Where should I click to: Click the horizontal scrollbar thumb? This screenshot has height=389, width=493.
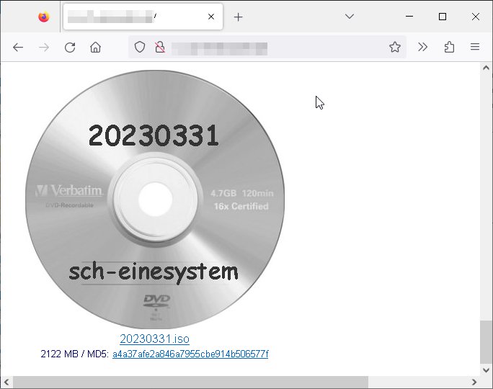pyautogui.click(x=190, y=382)
